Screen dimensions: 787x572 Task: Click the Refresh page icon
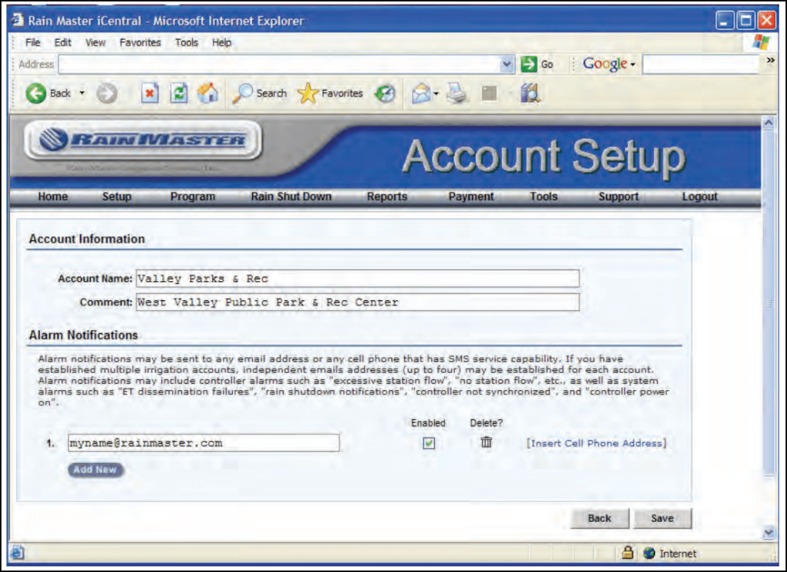click(x=179, y=93)
